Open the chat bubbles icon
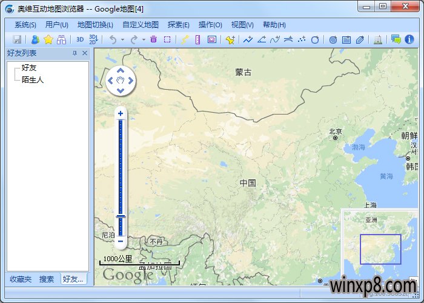 [x=396, y=39]
